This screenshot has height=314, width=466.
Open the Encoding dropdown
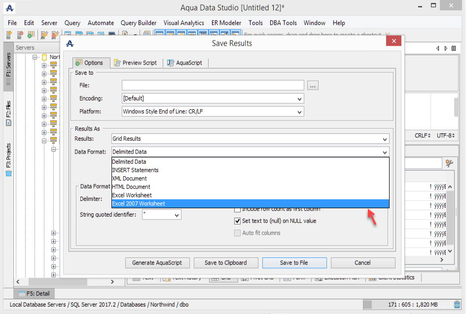tap(213, 98)
